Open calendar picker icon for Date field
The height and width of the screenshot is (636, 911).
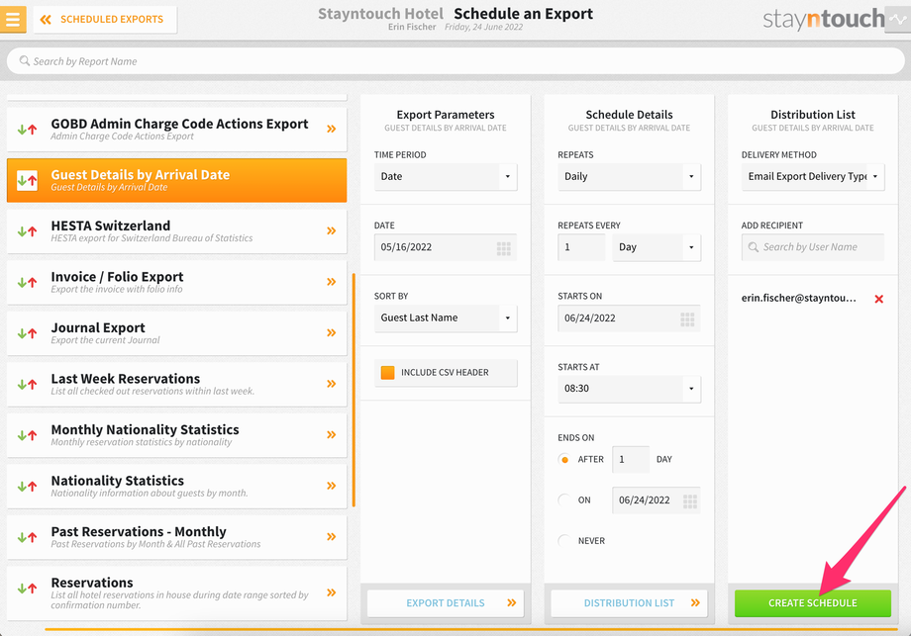coord(504,249)
